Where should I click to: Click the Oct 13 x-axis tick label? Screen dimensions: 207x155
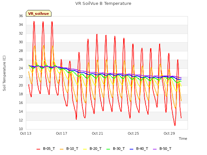coord(26,133)
